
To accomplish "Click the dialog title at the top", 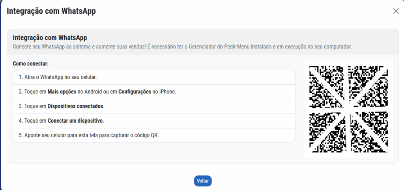I will point(51,11).
